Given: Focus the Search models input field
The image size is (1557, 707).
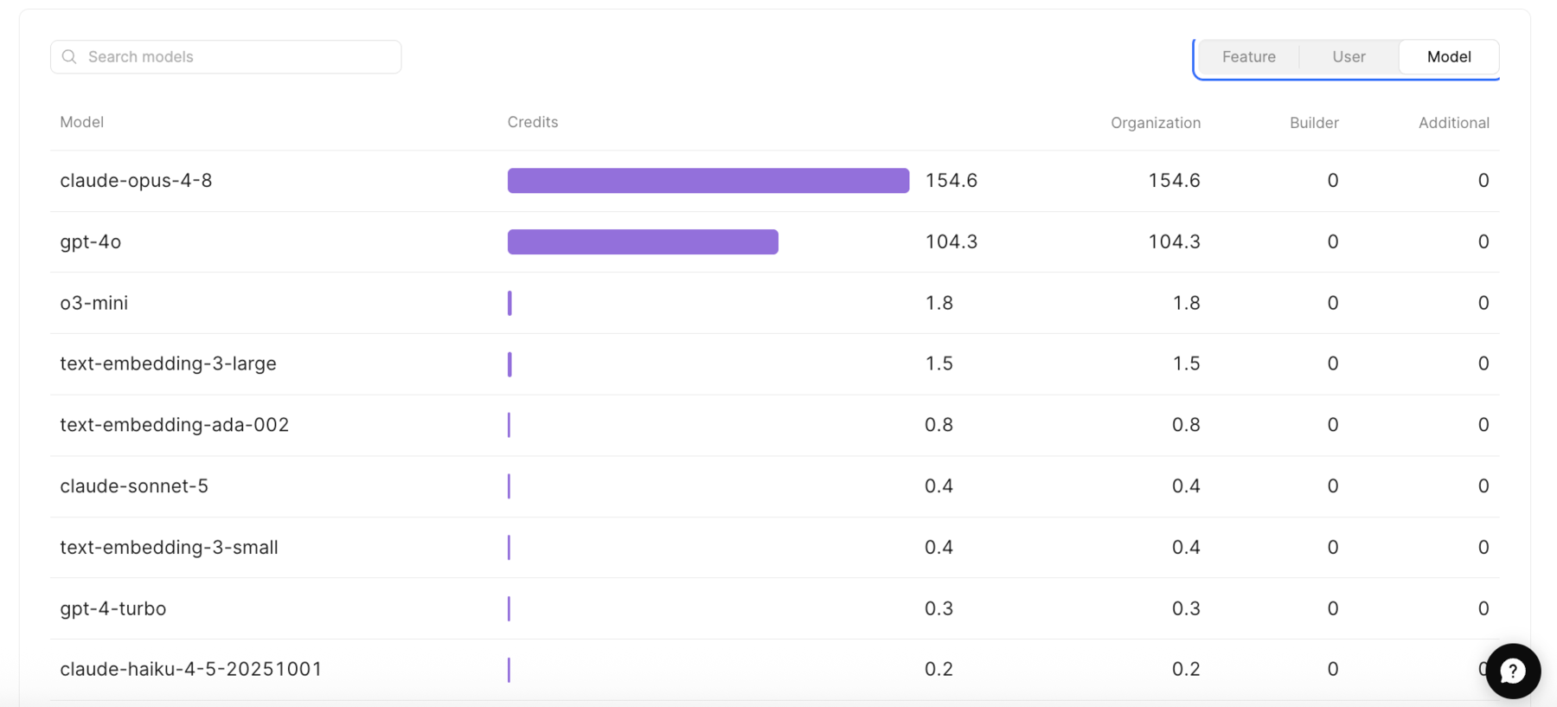Looking at the screenshot, I should tap(226, 57).
